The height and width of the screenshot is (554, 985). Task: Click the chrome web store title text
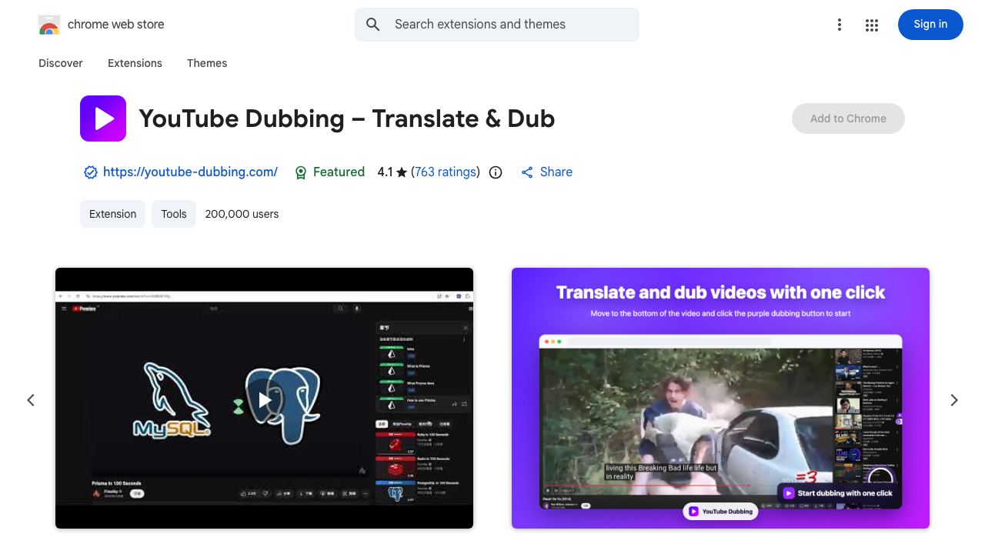pyautogui.click(x=116, y=25)
